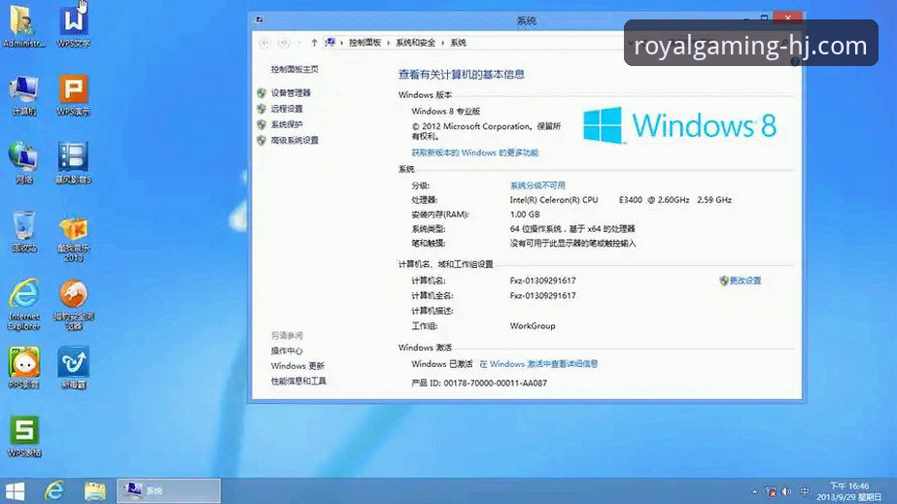Open the PPS video desktop icon

pyautogui.click(x=23, y=367)
